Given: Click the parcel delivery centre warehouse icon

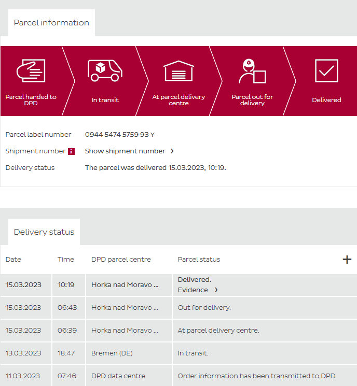Looking at the screenshot, I should pyautogui.click(x=178, y=71).
